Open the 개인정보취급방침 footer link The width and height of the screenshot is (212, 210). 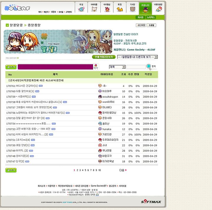[x=65, y=186]
